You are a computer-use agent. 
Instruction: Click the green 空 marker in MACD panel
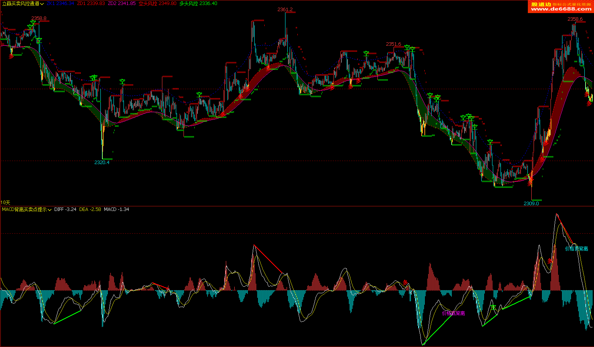pos(493,307)
